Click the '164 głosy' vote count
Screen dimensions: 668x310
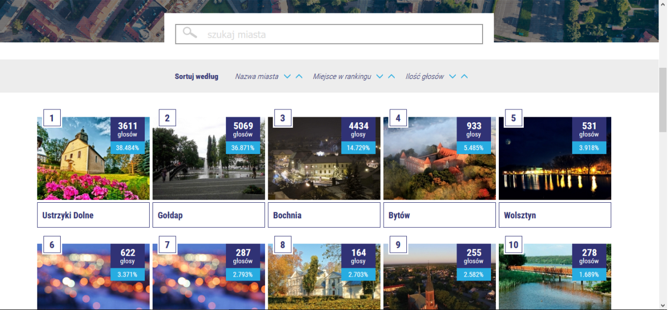coord(358,256)
